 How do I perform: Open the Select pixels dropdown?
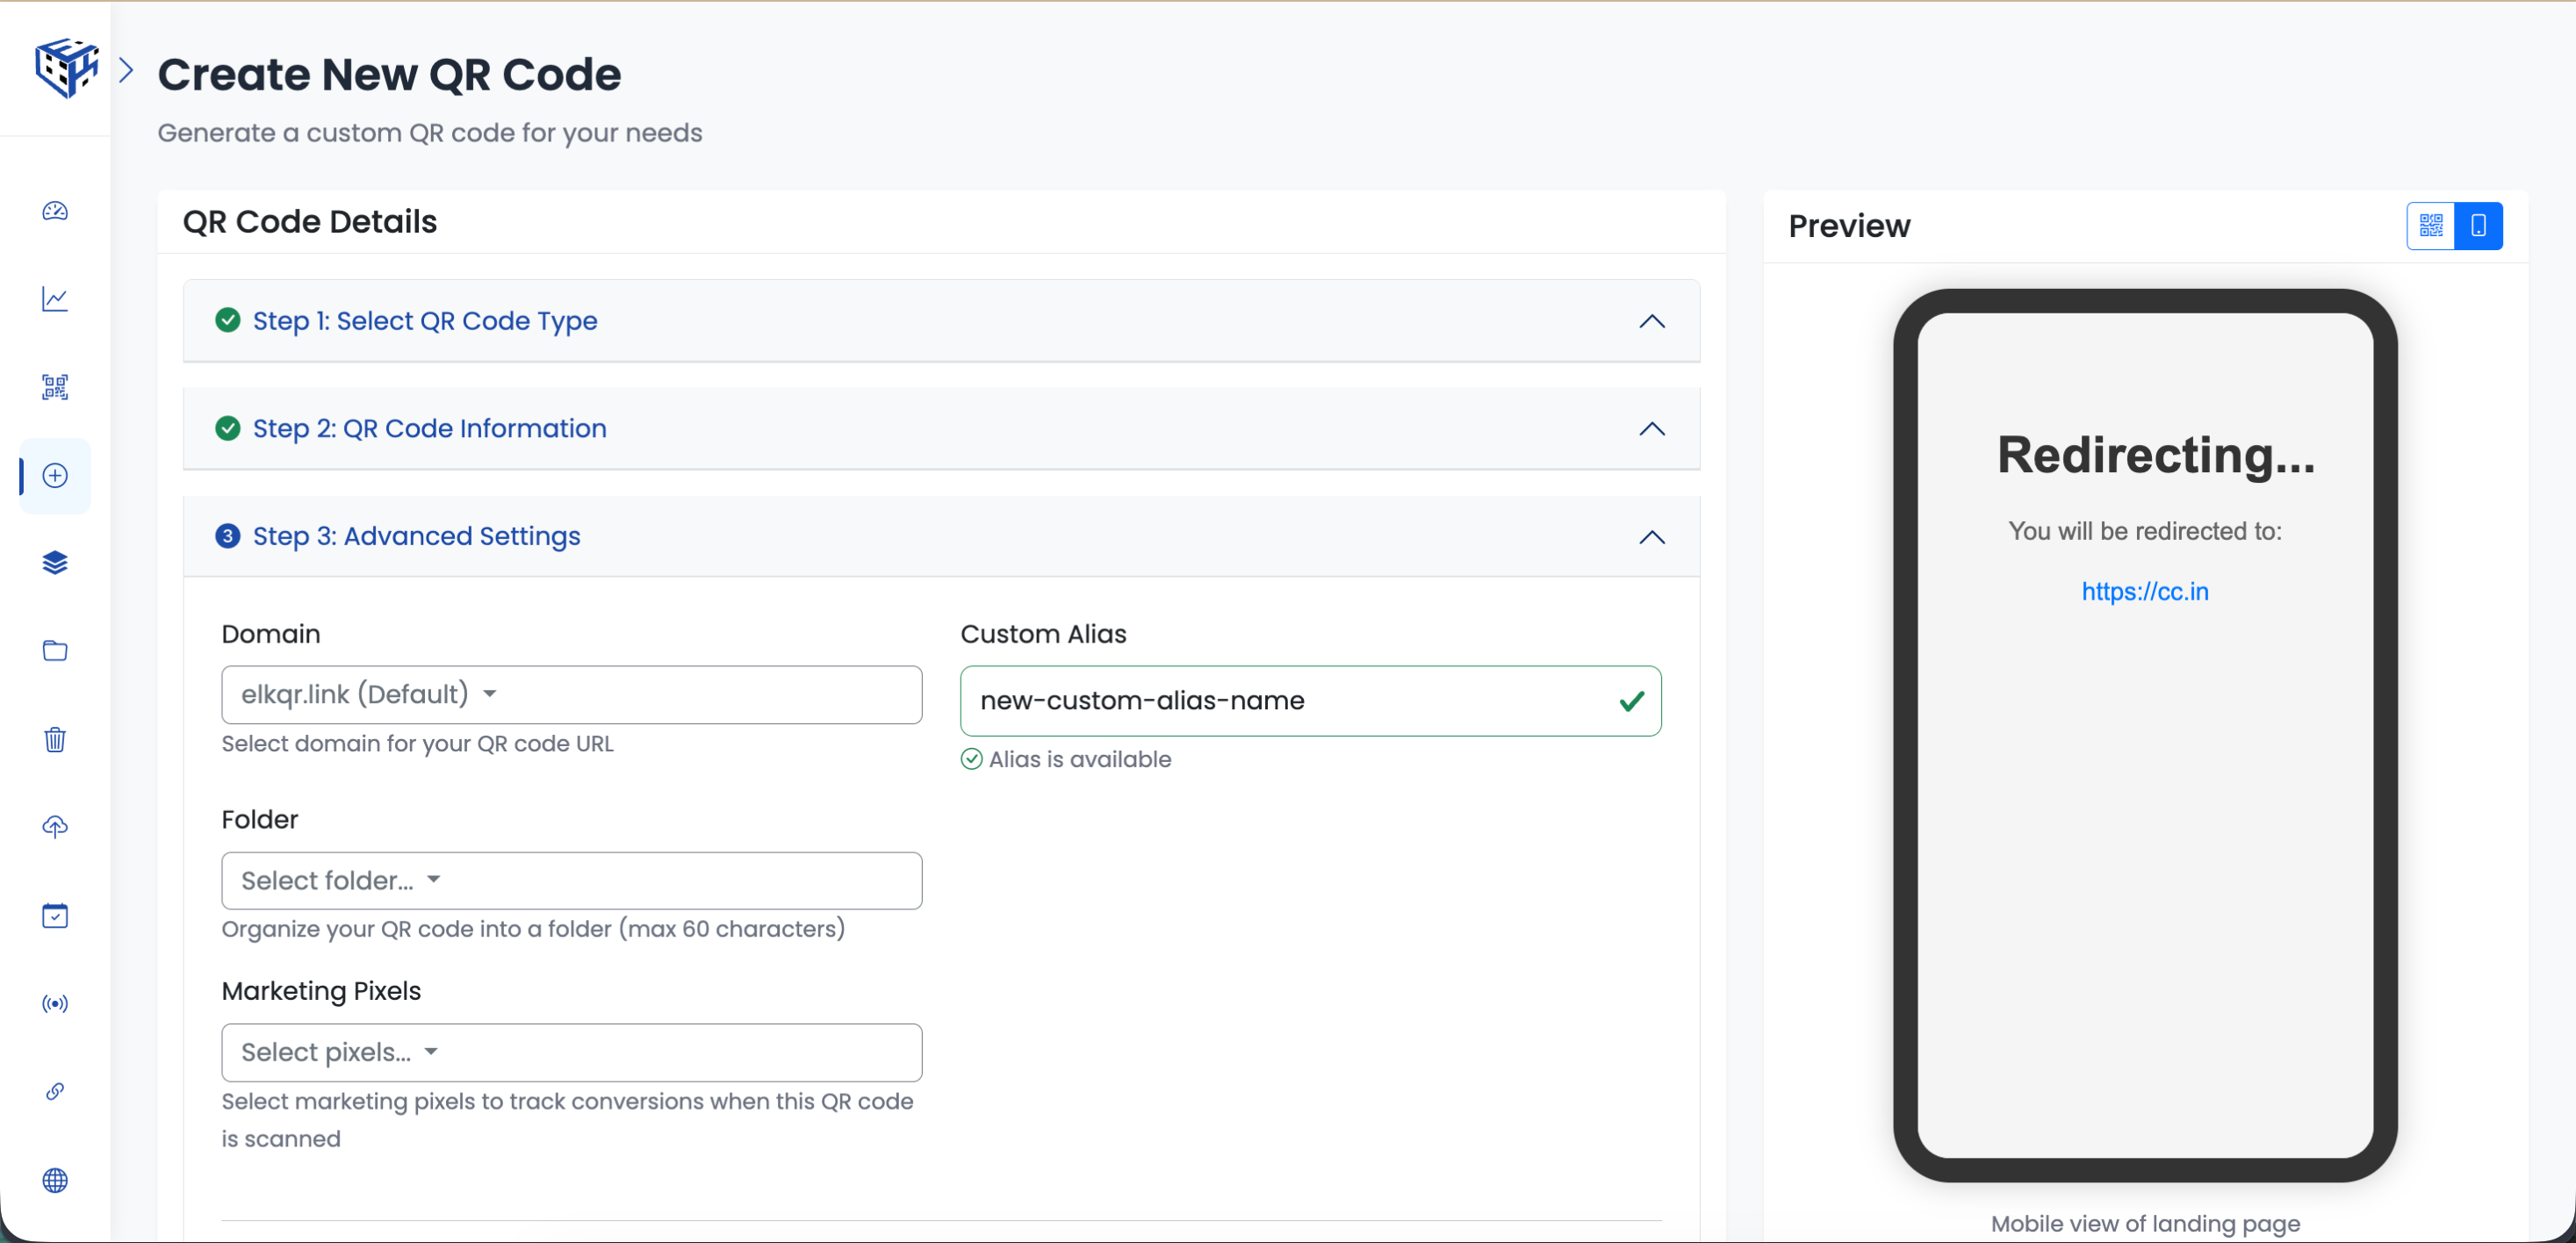(x=571, y=1052)
